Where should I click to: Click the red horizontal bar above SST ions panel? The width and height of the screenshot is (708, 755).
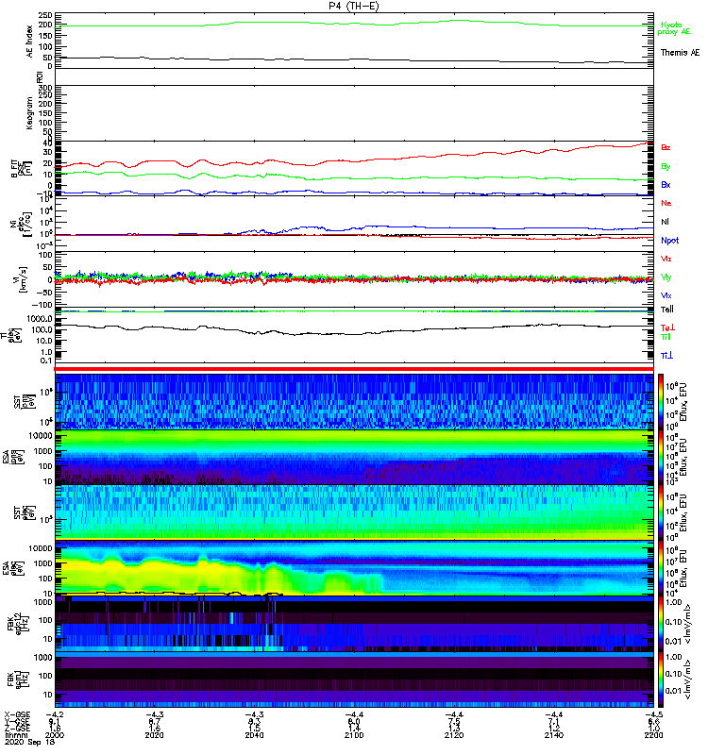click(354, 369)
